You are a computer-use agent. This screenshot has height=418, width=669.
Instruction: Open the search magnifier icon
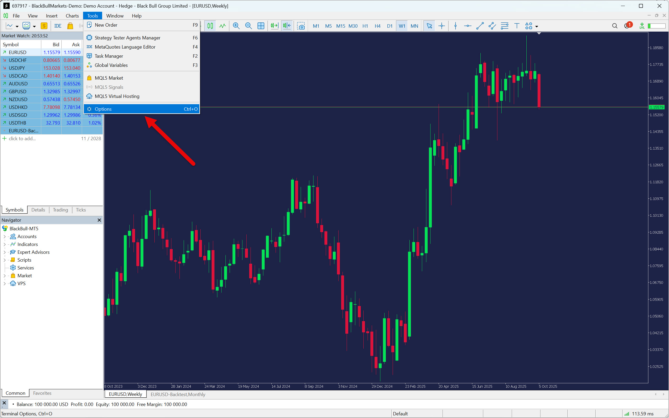click(614, 26)
